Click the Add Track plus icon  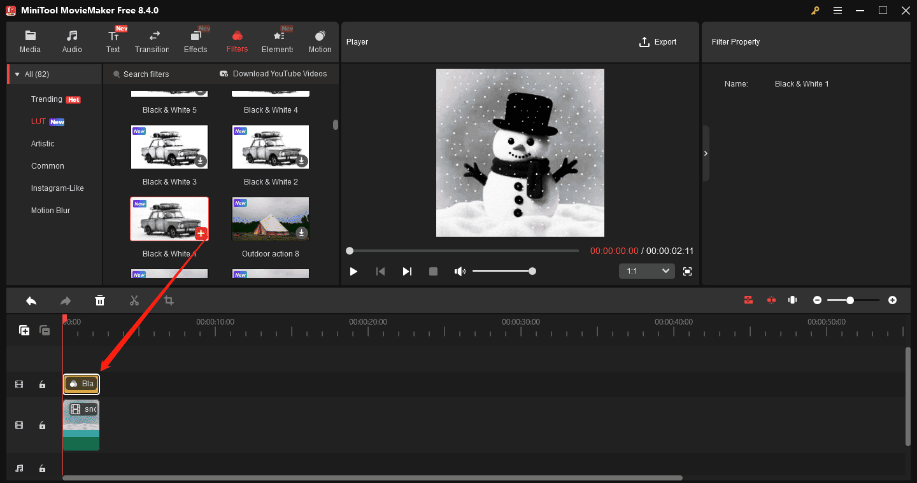tap(24, 330)
